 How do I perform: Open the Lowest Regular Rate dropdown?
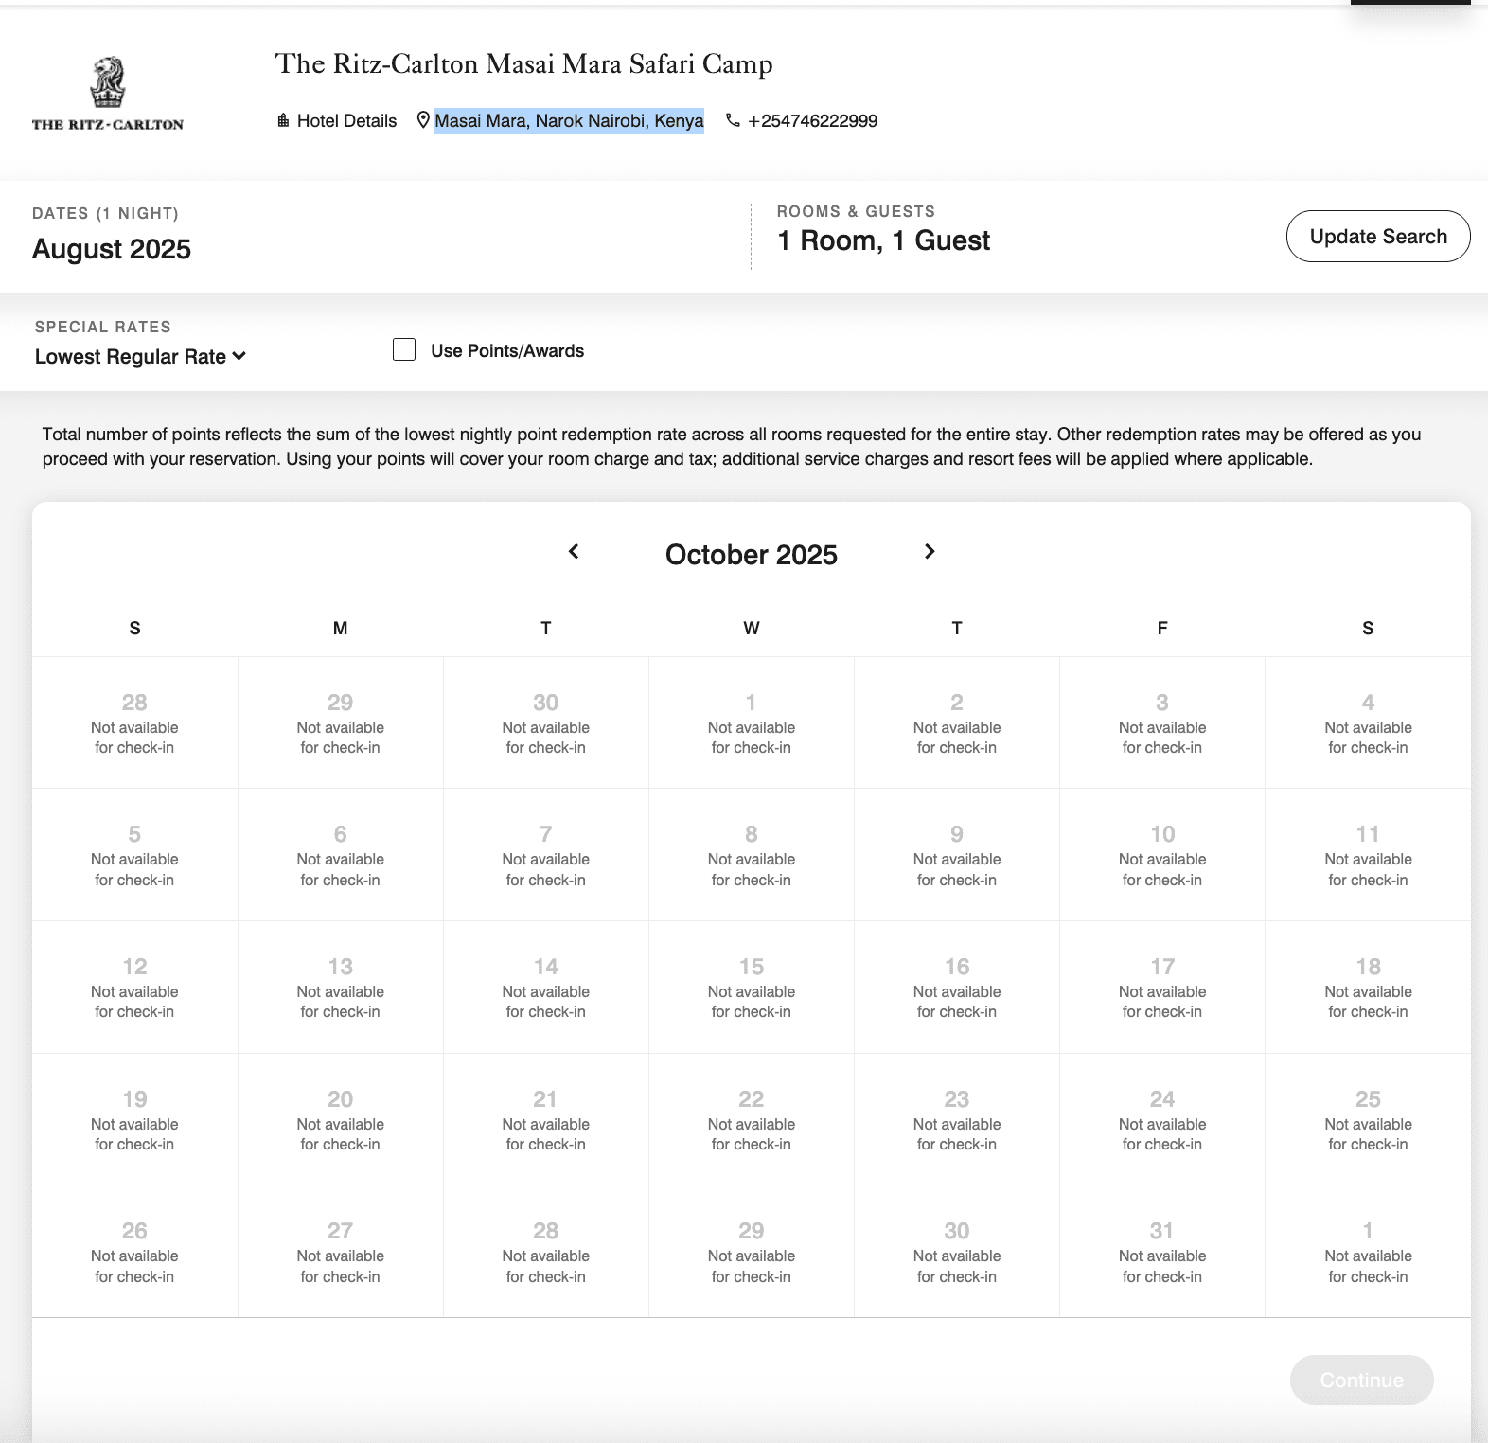coord(140,356)
